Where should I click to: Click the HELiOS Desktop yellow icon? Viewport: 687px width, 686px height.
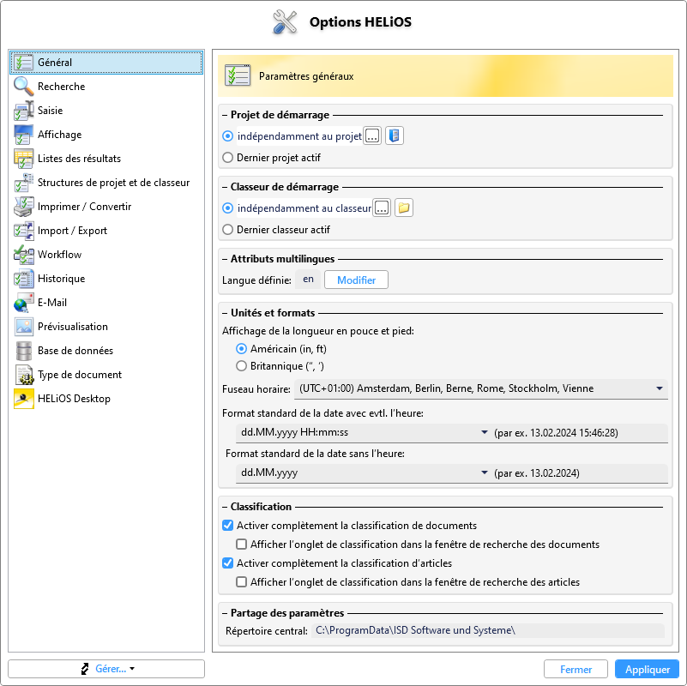[23, 399]
